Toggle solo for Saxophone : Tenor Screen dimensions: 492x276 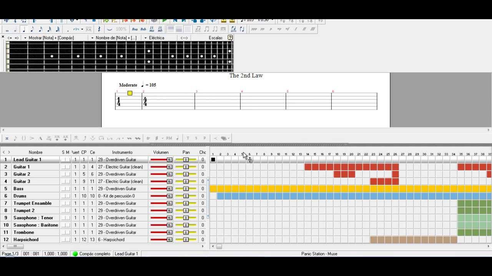pyautogui.click(x=63, y=218)
